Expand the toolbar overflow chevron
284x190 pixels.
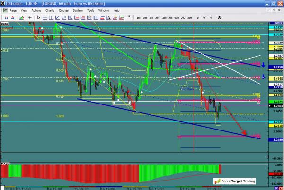129,17
